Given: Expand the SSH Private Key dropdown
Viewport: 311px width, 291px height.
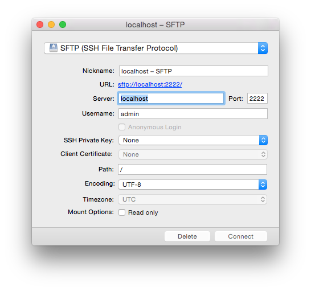Looking at the screenshot, I should pyautogui.click(x=193, y=140).
